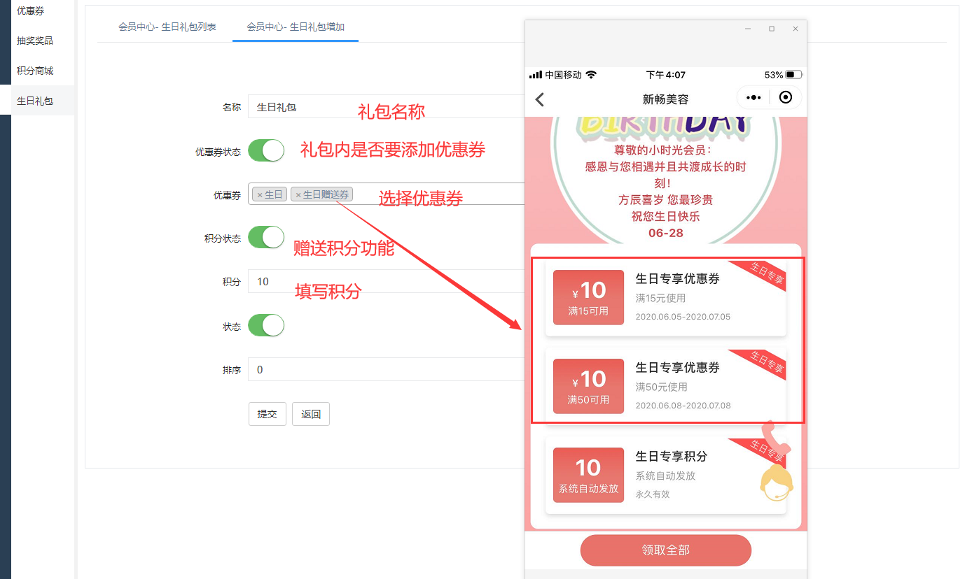The height and width of the screenshot is (579, 965).
Task: Close the phone preview window
Action: 796,29
